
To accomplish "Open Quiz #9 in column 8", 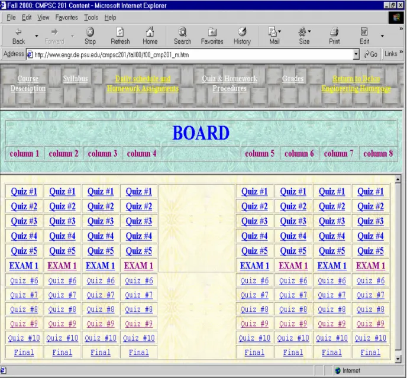I will pos(370,324).
